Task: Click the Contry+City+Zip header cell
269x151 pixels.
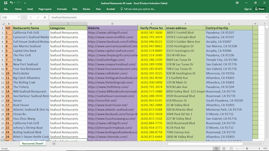Action: (x=229, y=28)
